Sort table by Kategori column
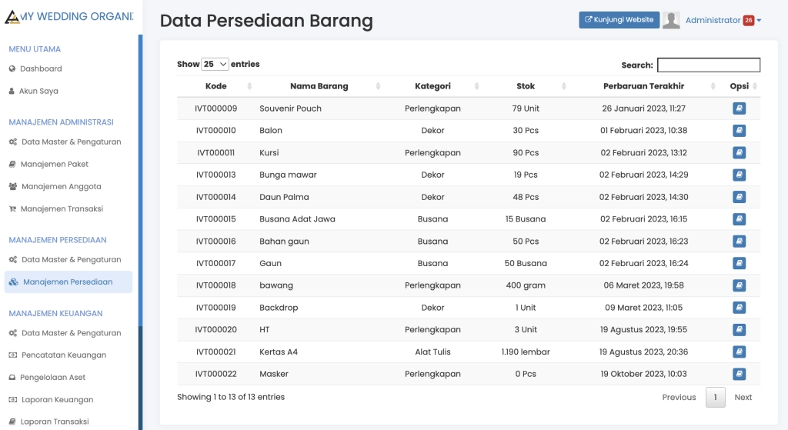Image resolution: width=788 pixels, height=430 pixels. pos(432,86)
